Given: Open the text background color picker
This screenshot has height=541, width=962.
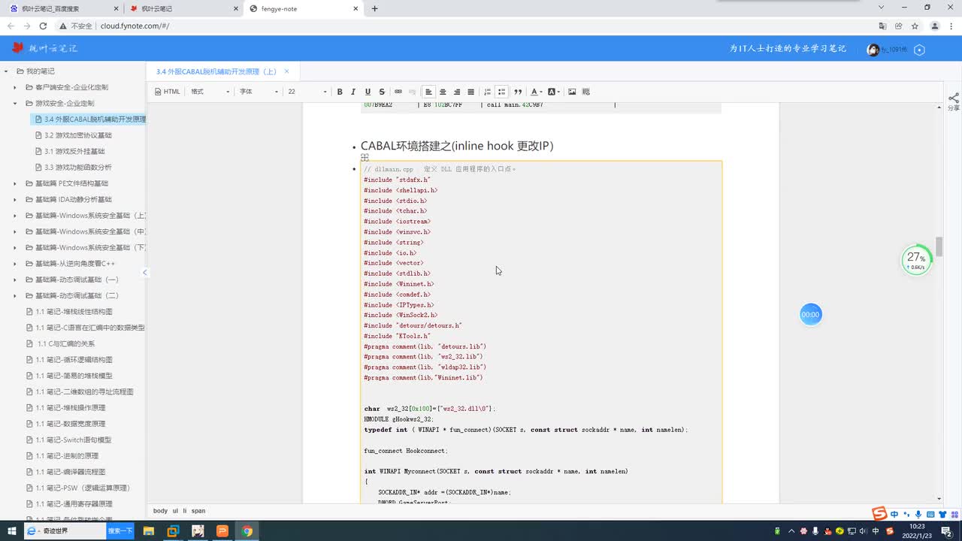Looking at the screenshot, I should tap(554, 92).
